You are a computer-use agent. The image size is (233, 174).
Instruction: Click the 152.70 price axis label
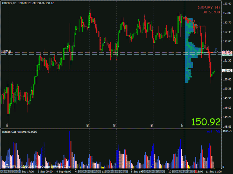[x=227, y=23]
